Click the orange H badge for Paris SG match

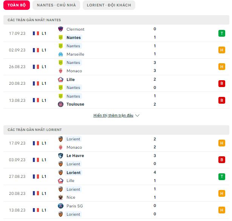point(222,210)
